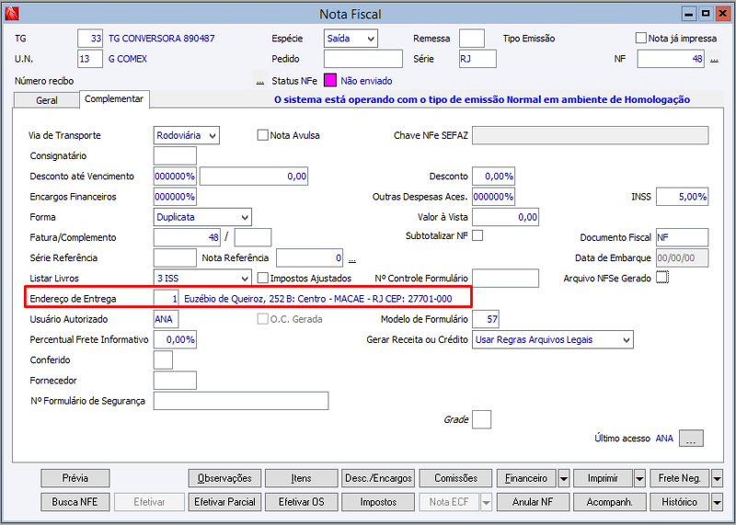736x525 pixels.
Task: Click the Encargos Financeiros percentage field
Action: [175, 197]
